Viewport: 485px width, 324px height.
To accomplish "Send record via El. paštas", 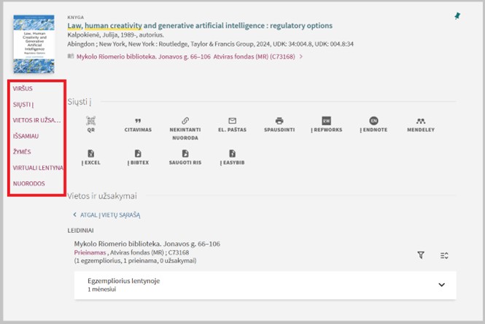I will (x=232, y=121).
